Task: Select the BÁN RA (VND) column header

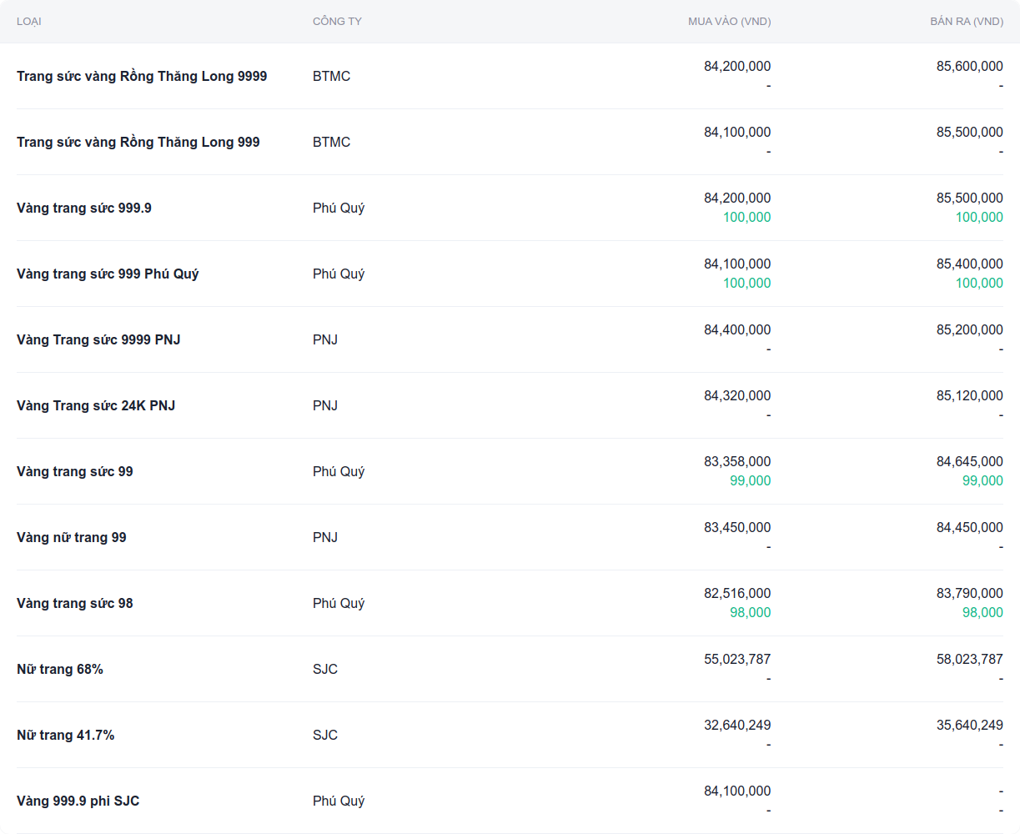Action: [x=966, y=21]
